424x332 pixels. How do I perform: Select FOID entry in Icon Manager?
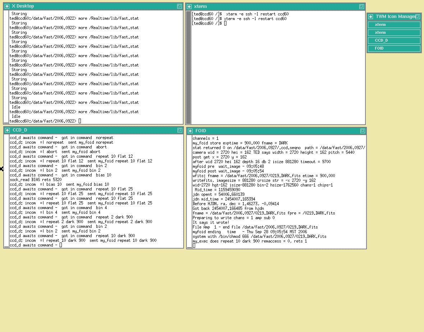point(394,49)
